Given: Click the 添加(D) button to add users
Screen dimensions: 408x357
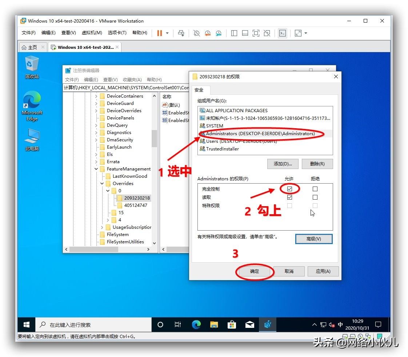Looking at the screenshot, I should coord(283,164).
